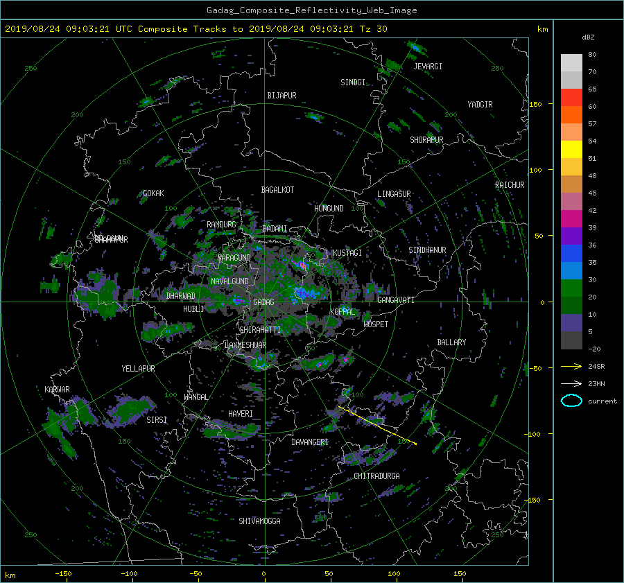Click the red 60-65 dBZ legend swatch
This screenshot has width=624, height=583.
pyautogui.click(x=571, y=98)
